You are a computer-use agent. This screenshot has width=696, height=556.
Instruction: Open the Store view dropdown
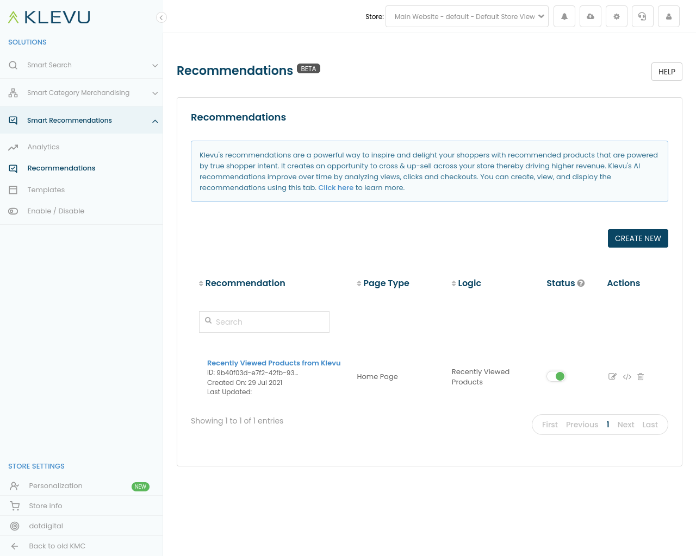point(467,17)
